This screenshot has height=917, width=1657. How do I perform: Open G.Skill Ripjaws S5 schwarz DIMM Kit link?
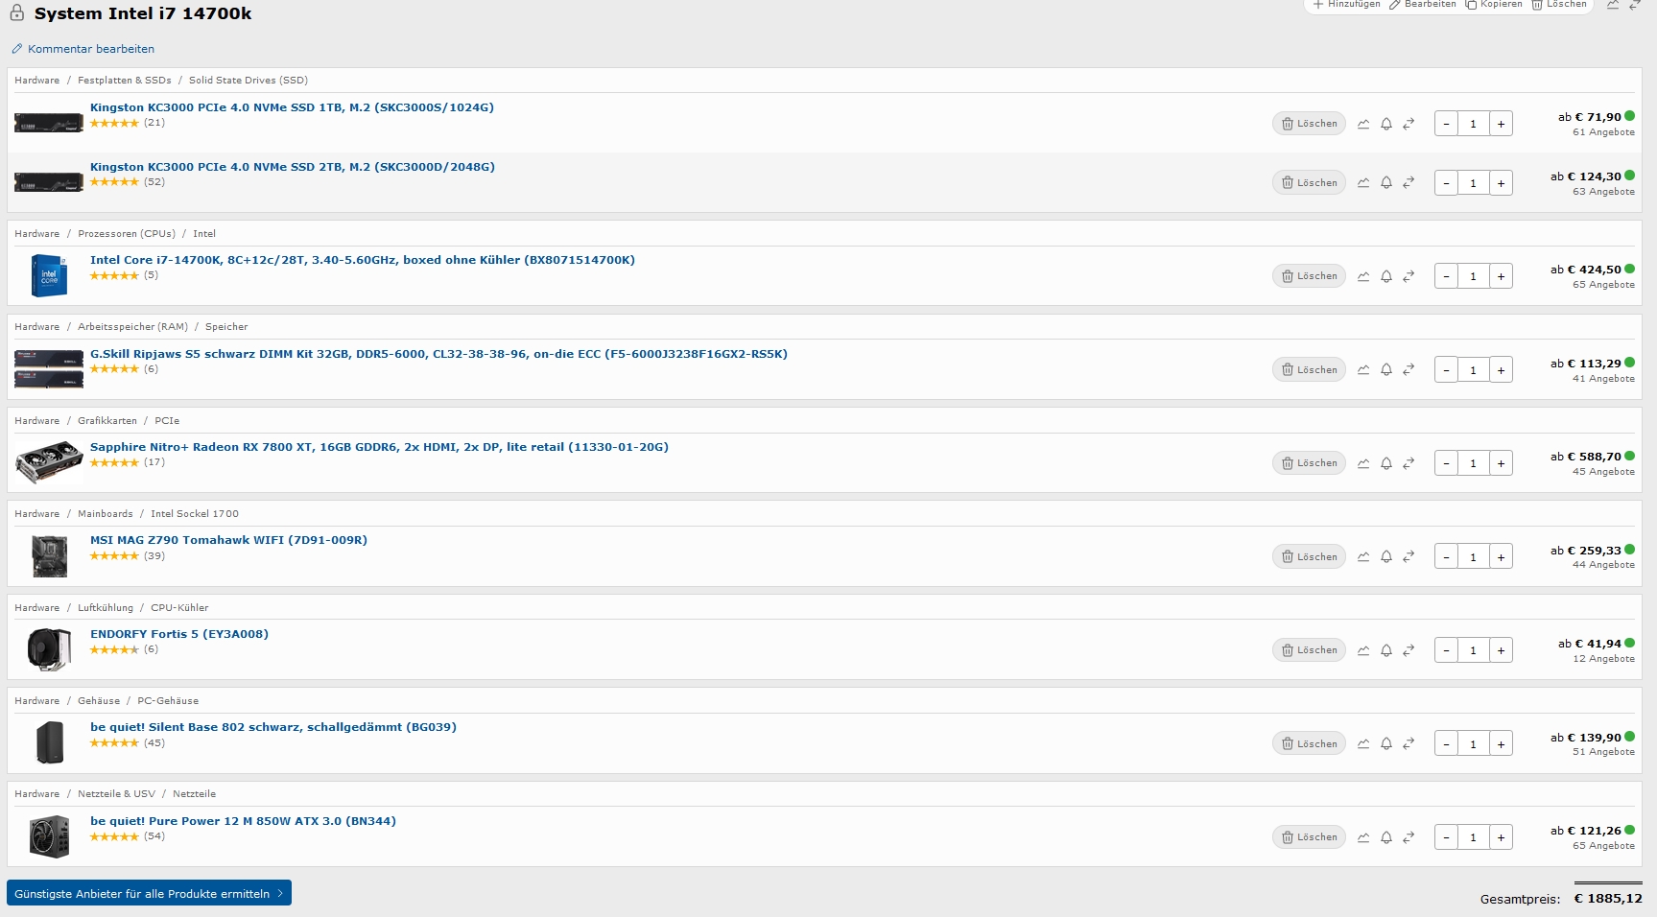click(x=438, y=354)
